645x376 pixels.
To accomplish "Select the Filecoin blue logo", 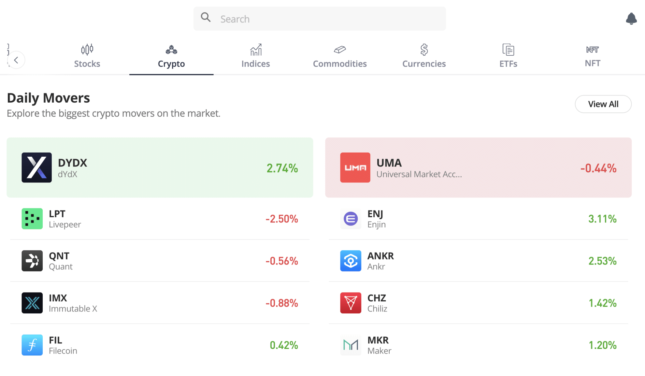I will tap(32, 345).
